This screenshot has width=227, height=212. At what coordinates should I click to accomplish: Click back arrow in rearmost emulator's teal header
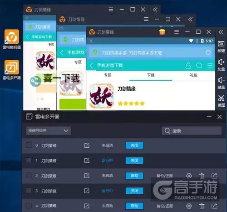pos(27,37)
